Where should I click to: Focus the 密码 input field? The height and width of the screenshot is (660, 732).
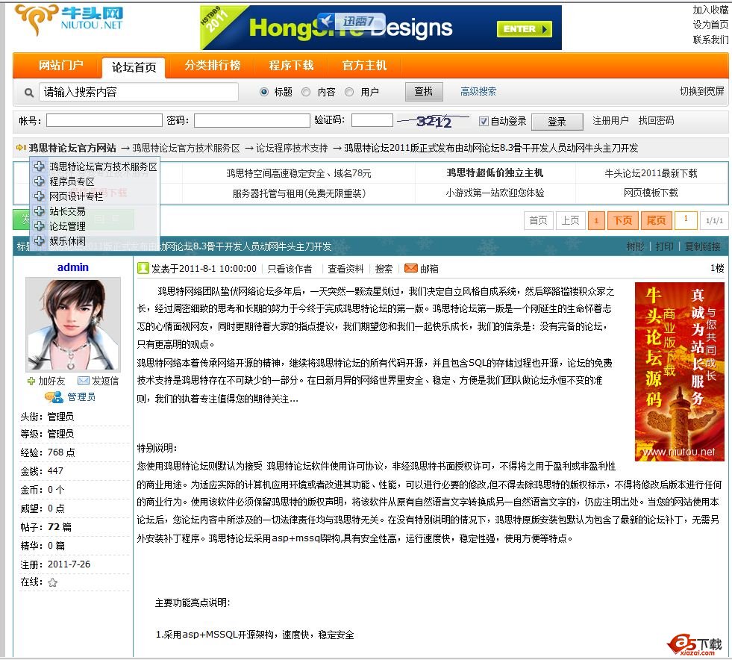click(x=252, y=120)
